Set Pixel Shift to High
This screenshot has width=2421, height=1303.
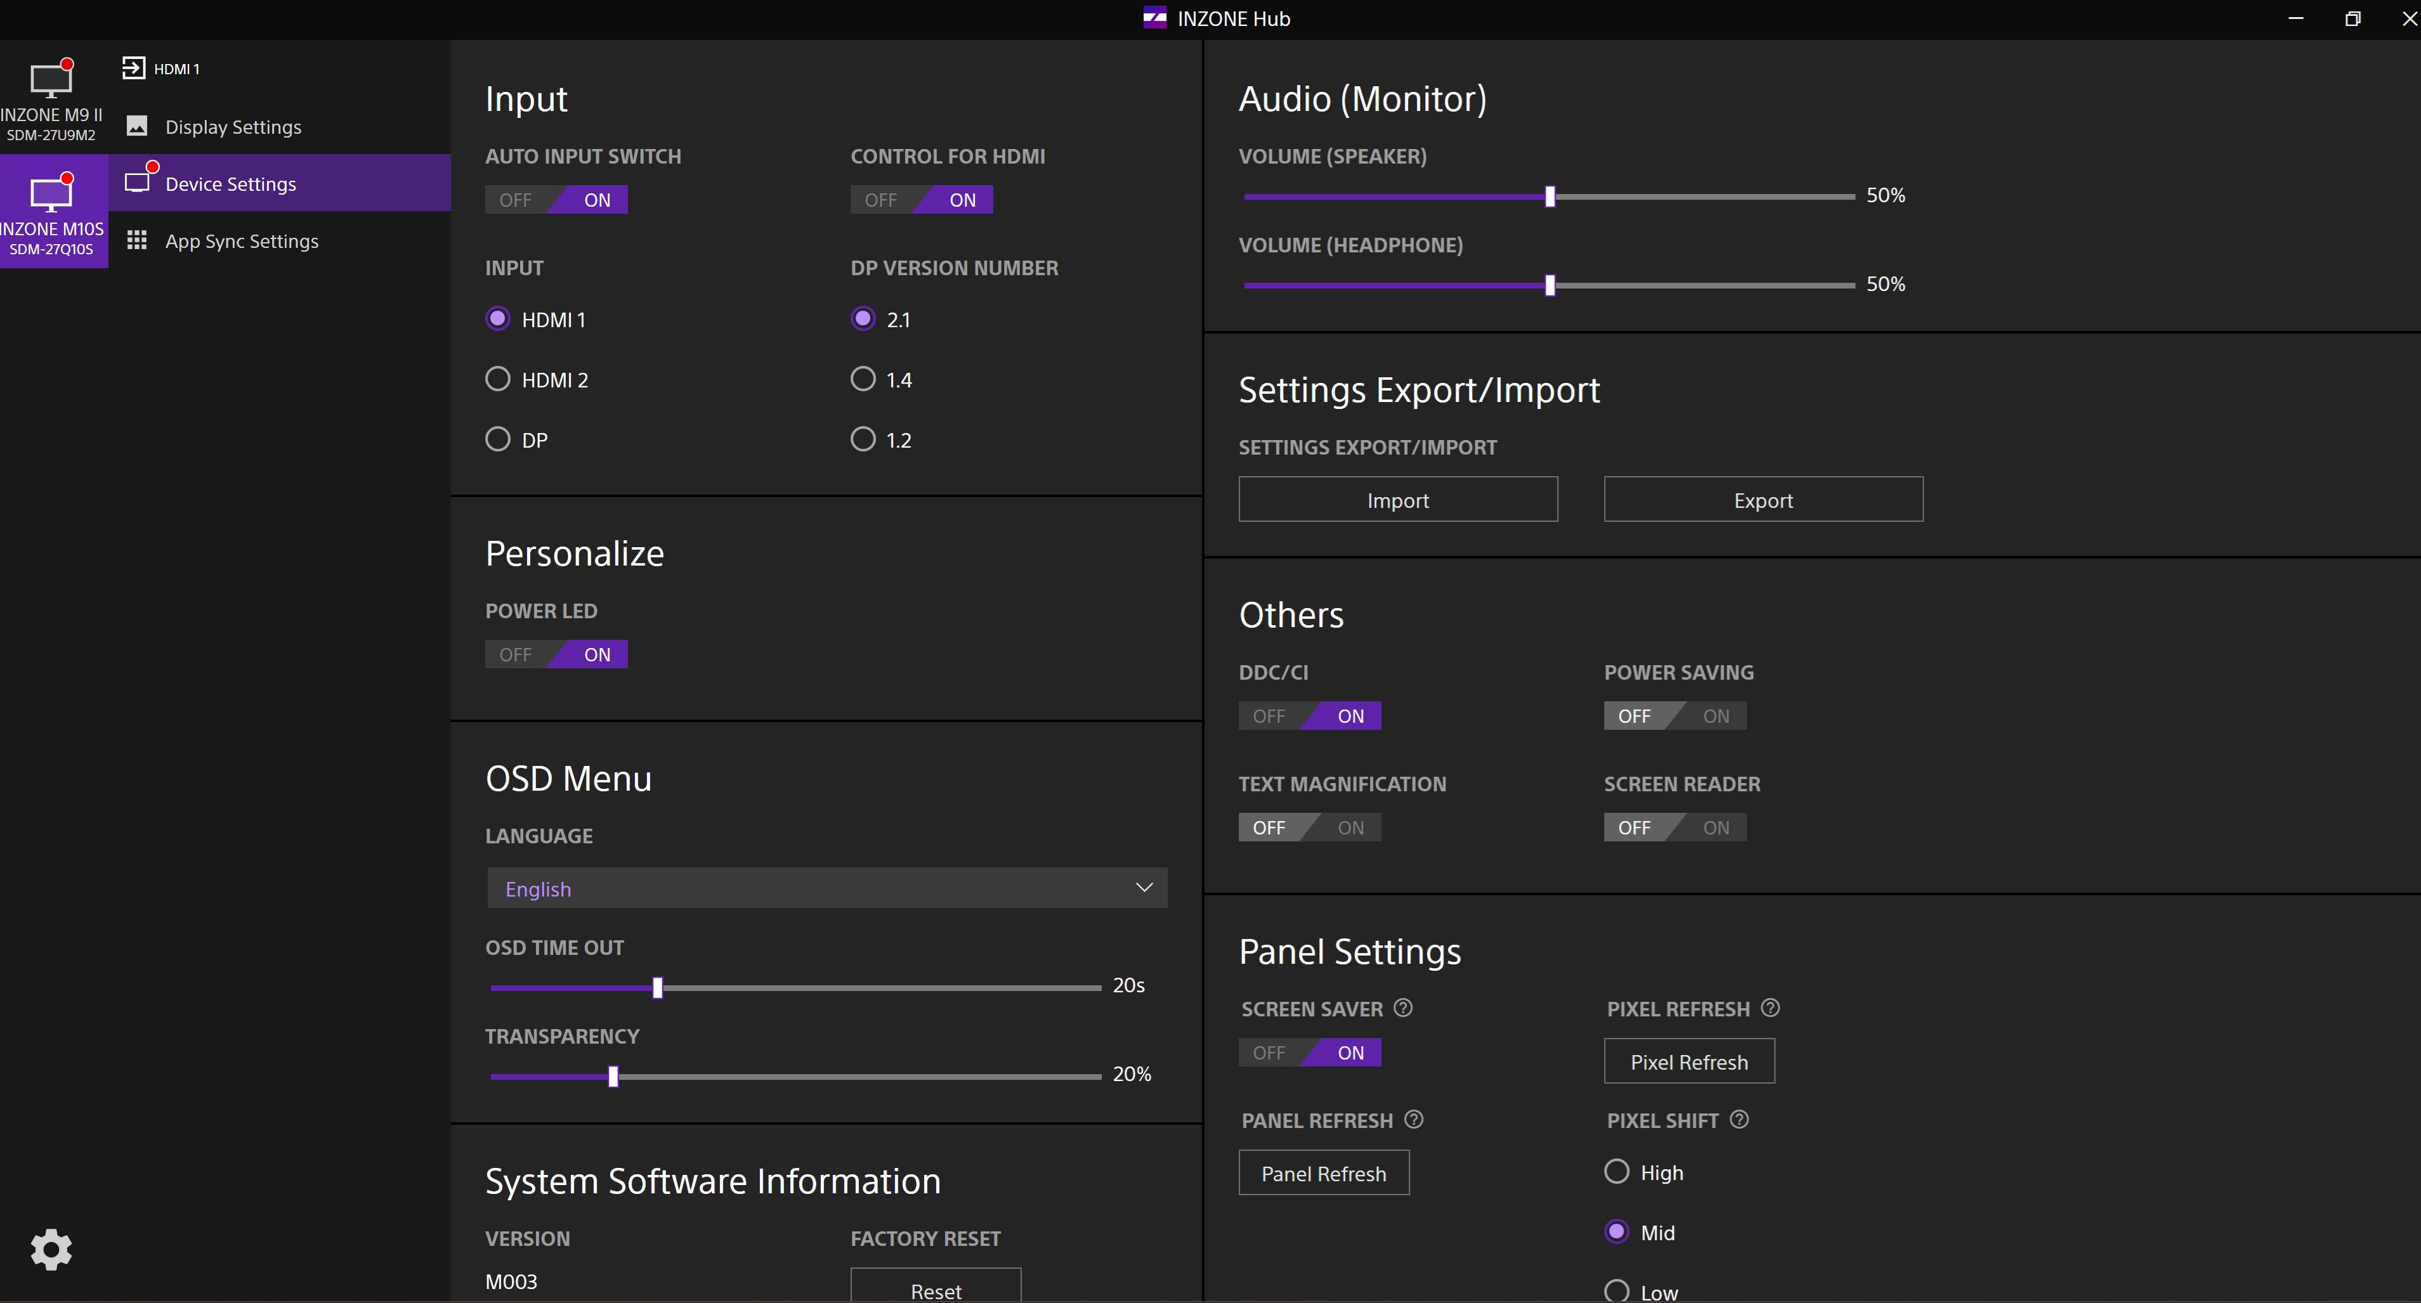pyautogui.click(x=1617, y=1172)
